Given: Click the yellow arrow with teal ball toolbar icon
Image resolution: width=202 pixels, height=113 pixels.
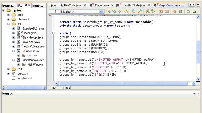Looking at the screenshot, I should (x=140, y=12).
